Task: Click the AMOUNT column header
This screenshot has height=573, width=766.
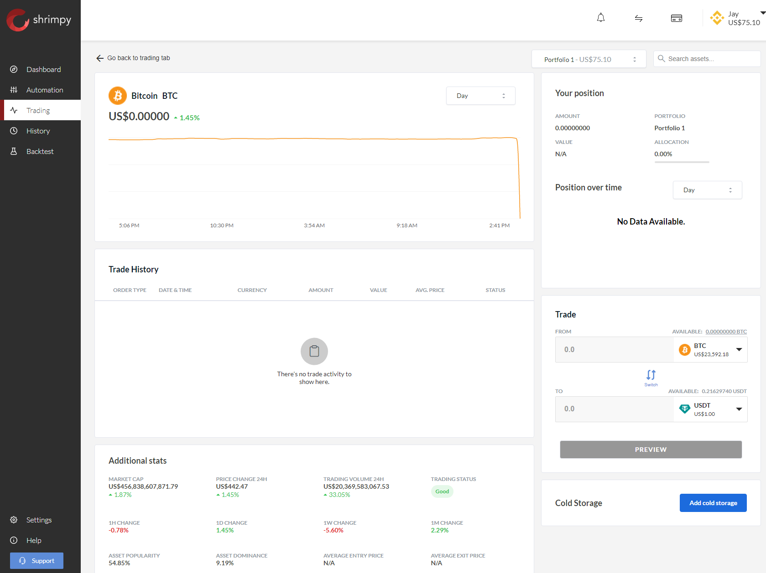Action: pyautogui.click(x=321, y=290)
